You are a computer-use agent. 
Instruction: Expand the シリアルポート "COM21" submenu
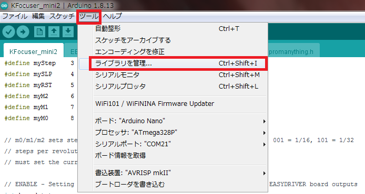pos(179,144)
